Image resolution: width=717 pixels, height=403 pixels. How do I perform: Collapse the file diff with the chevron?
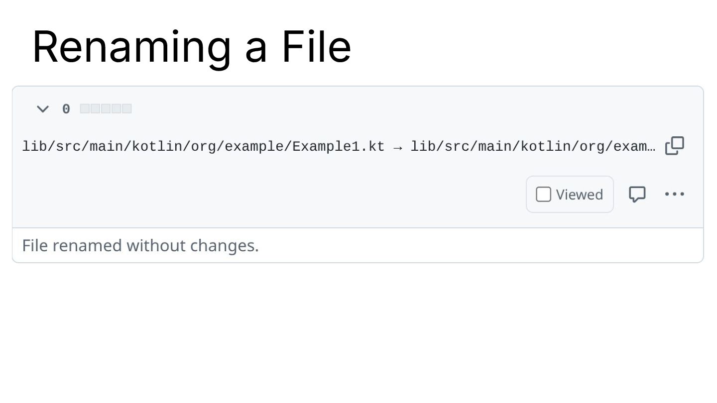click(43, 109)
